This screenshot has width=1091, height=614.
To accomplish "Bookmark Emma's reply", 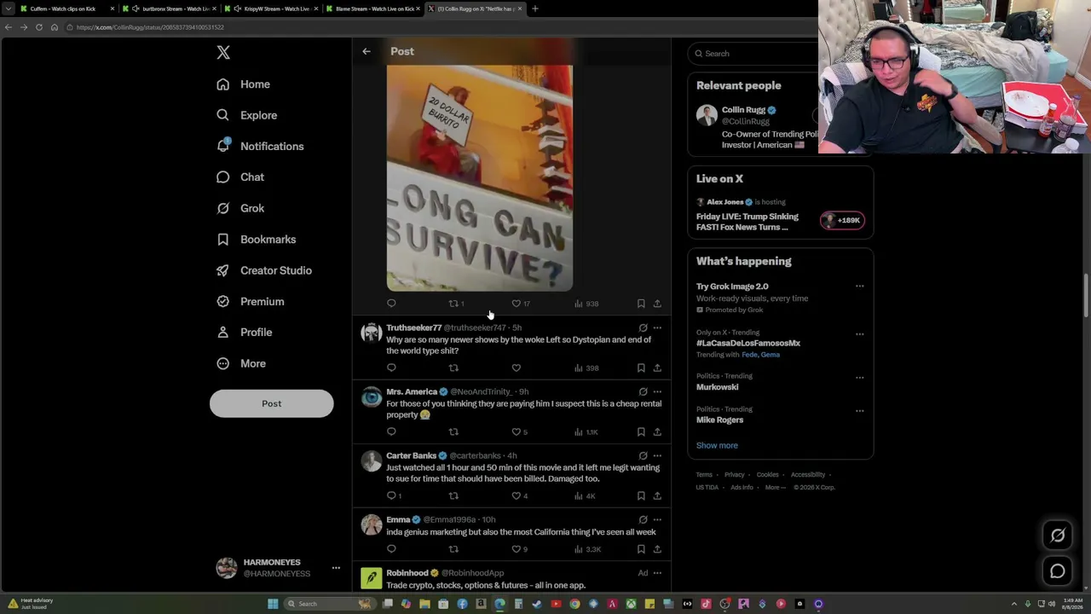I will click(x=641, y=549).
